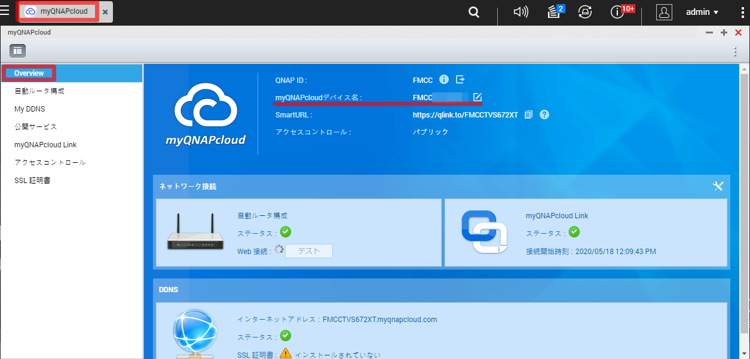750x359 pixels.
Task: Edit the myQNAPcloud device name
Action: [477, 97]
